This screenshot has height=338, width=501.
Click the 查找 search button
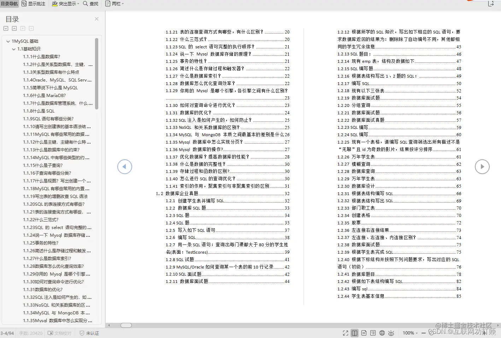pos(91,4)
